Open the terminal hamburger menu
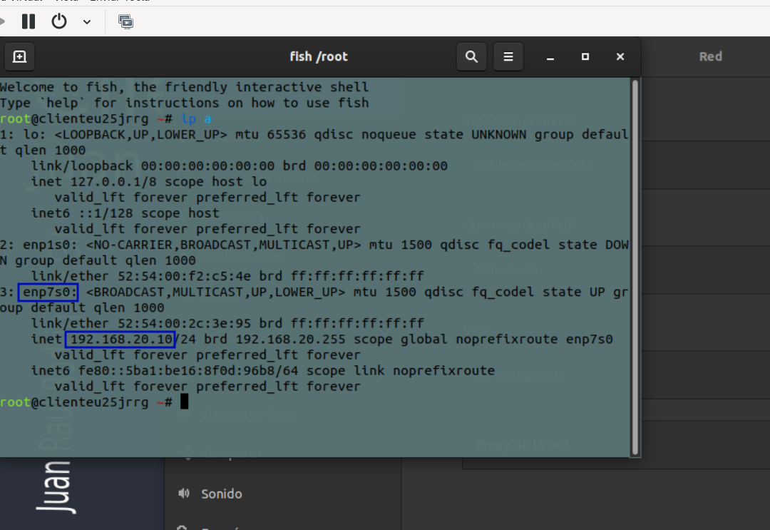This screenshot has height=530, width=770. (x=508, y=57)
